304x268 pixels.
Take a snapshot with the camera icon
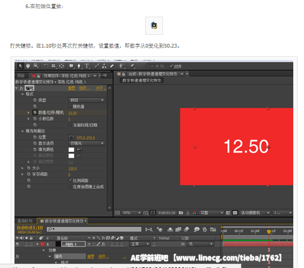point(181,213)
